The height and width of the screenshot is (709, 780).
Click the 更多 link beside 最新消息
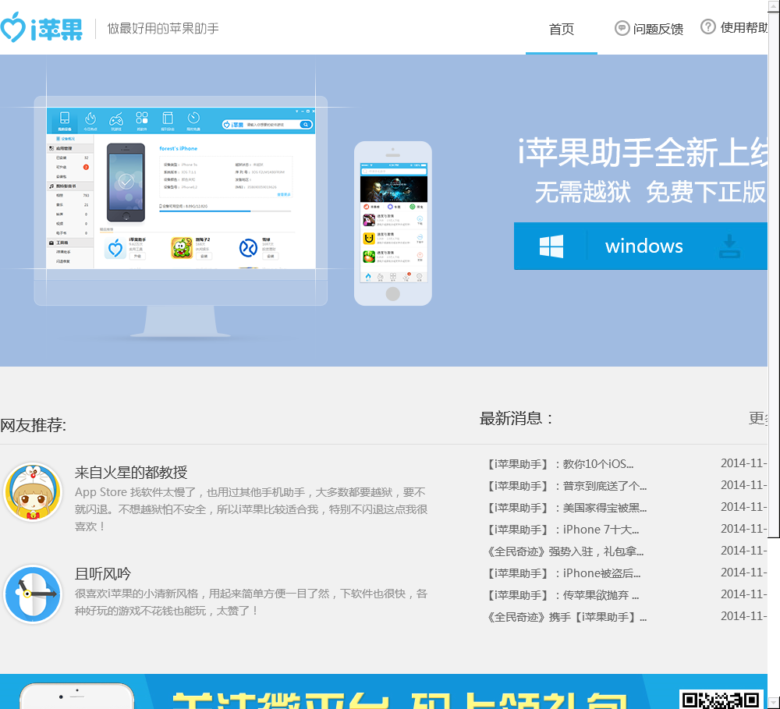tap(758, 418)
